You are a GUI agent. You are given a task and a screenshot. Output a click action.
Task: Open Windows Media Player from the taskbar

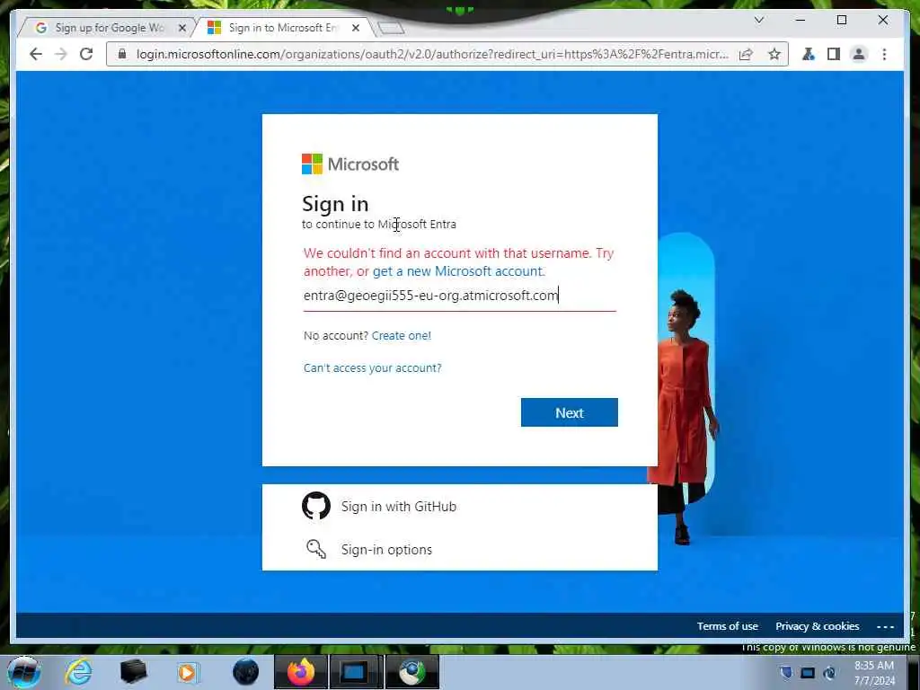pyautogui.click(x=188, y=672)
